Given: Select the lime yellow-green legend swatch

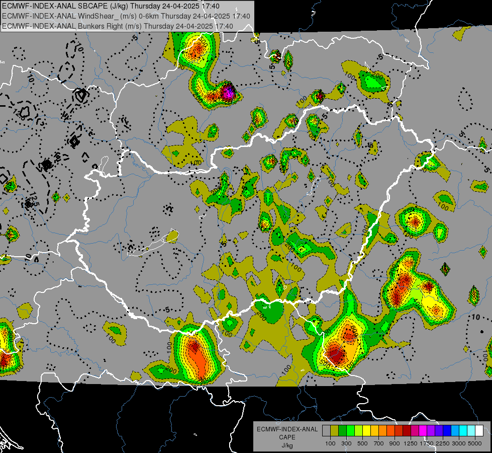Looking at the screenshot, I should [x=359, y=431].
